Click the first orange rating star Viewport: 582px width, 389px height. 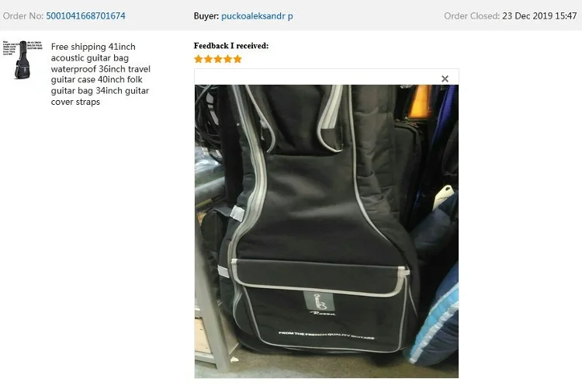coord(199,59)
